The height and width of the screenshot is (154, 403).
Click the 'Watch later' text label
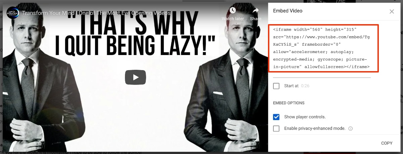(x=232, y=19)
